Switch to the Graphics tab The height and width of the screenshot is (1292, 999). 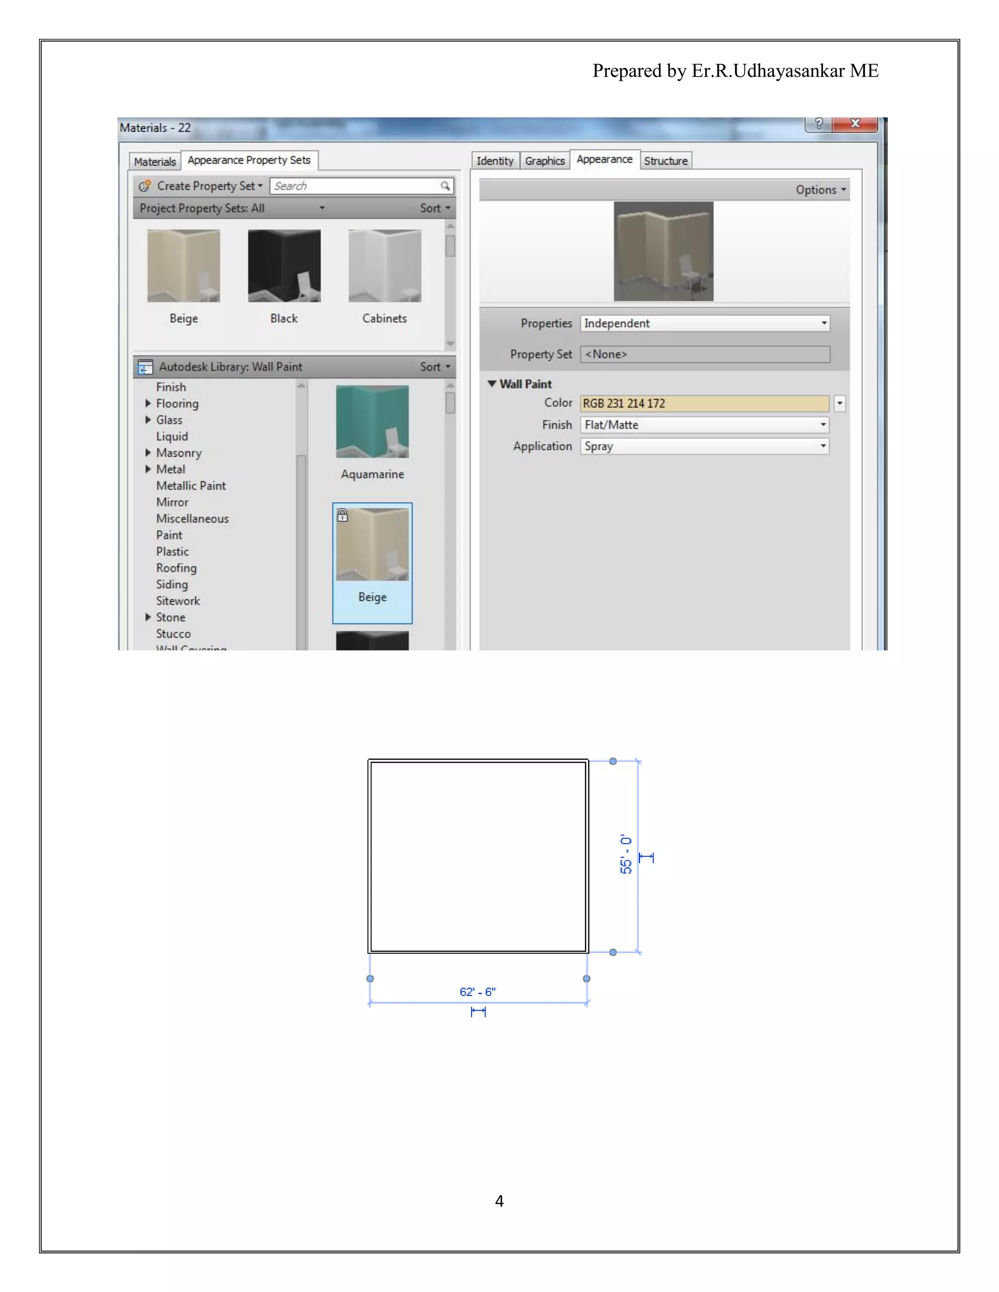point(544,161)
